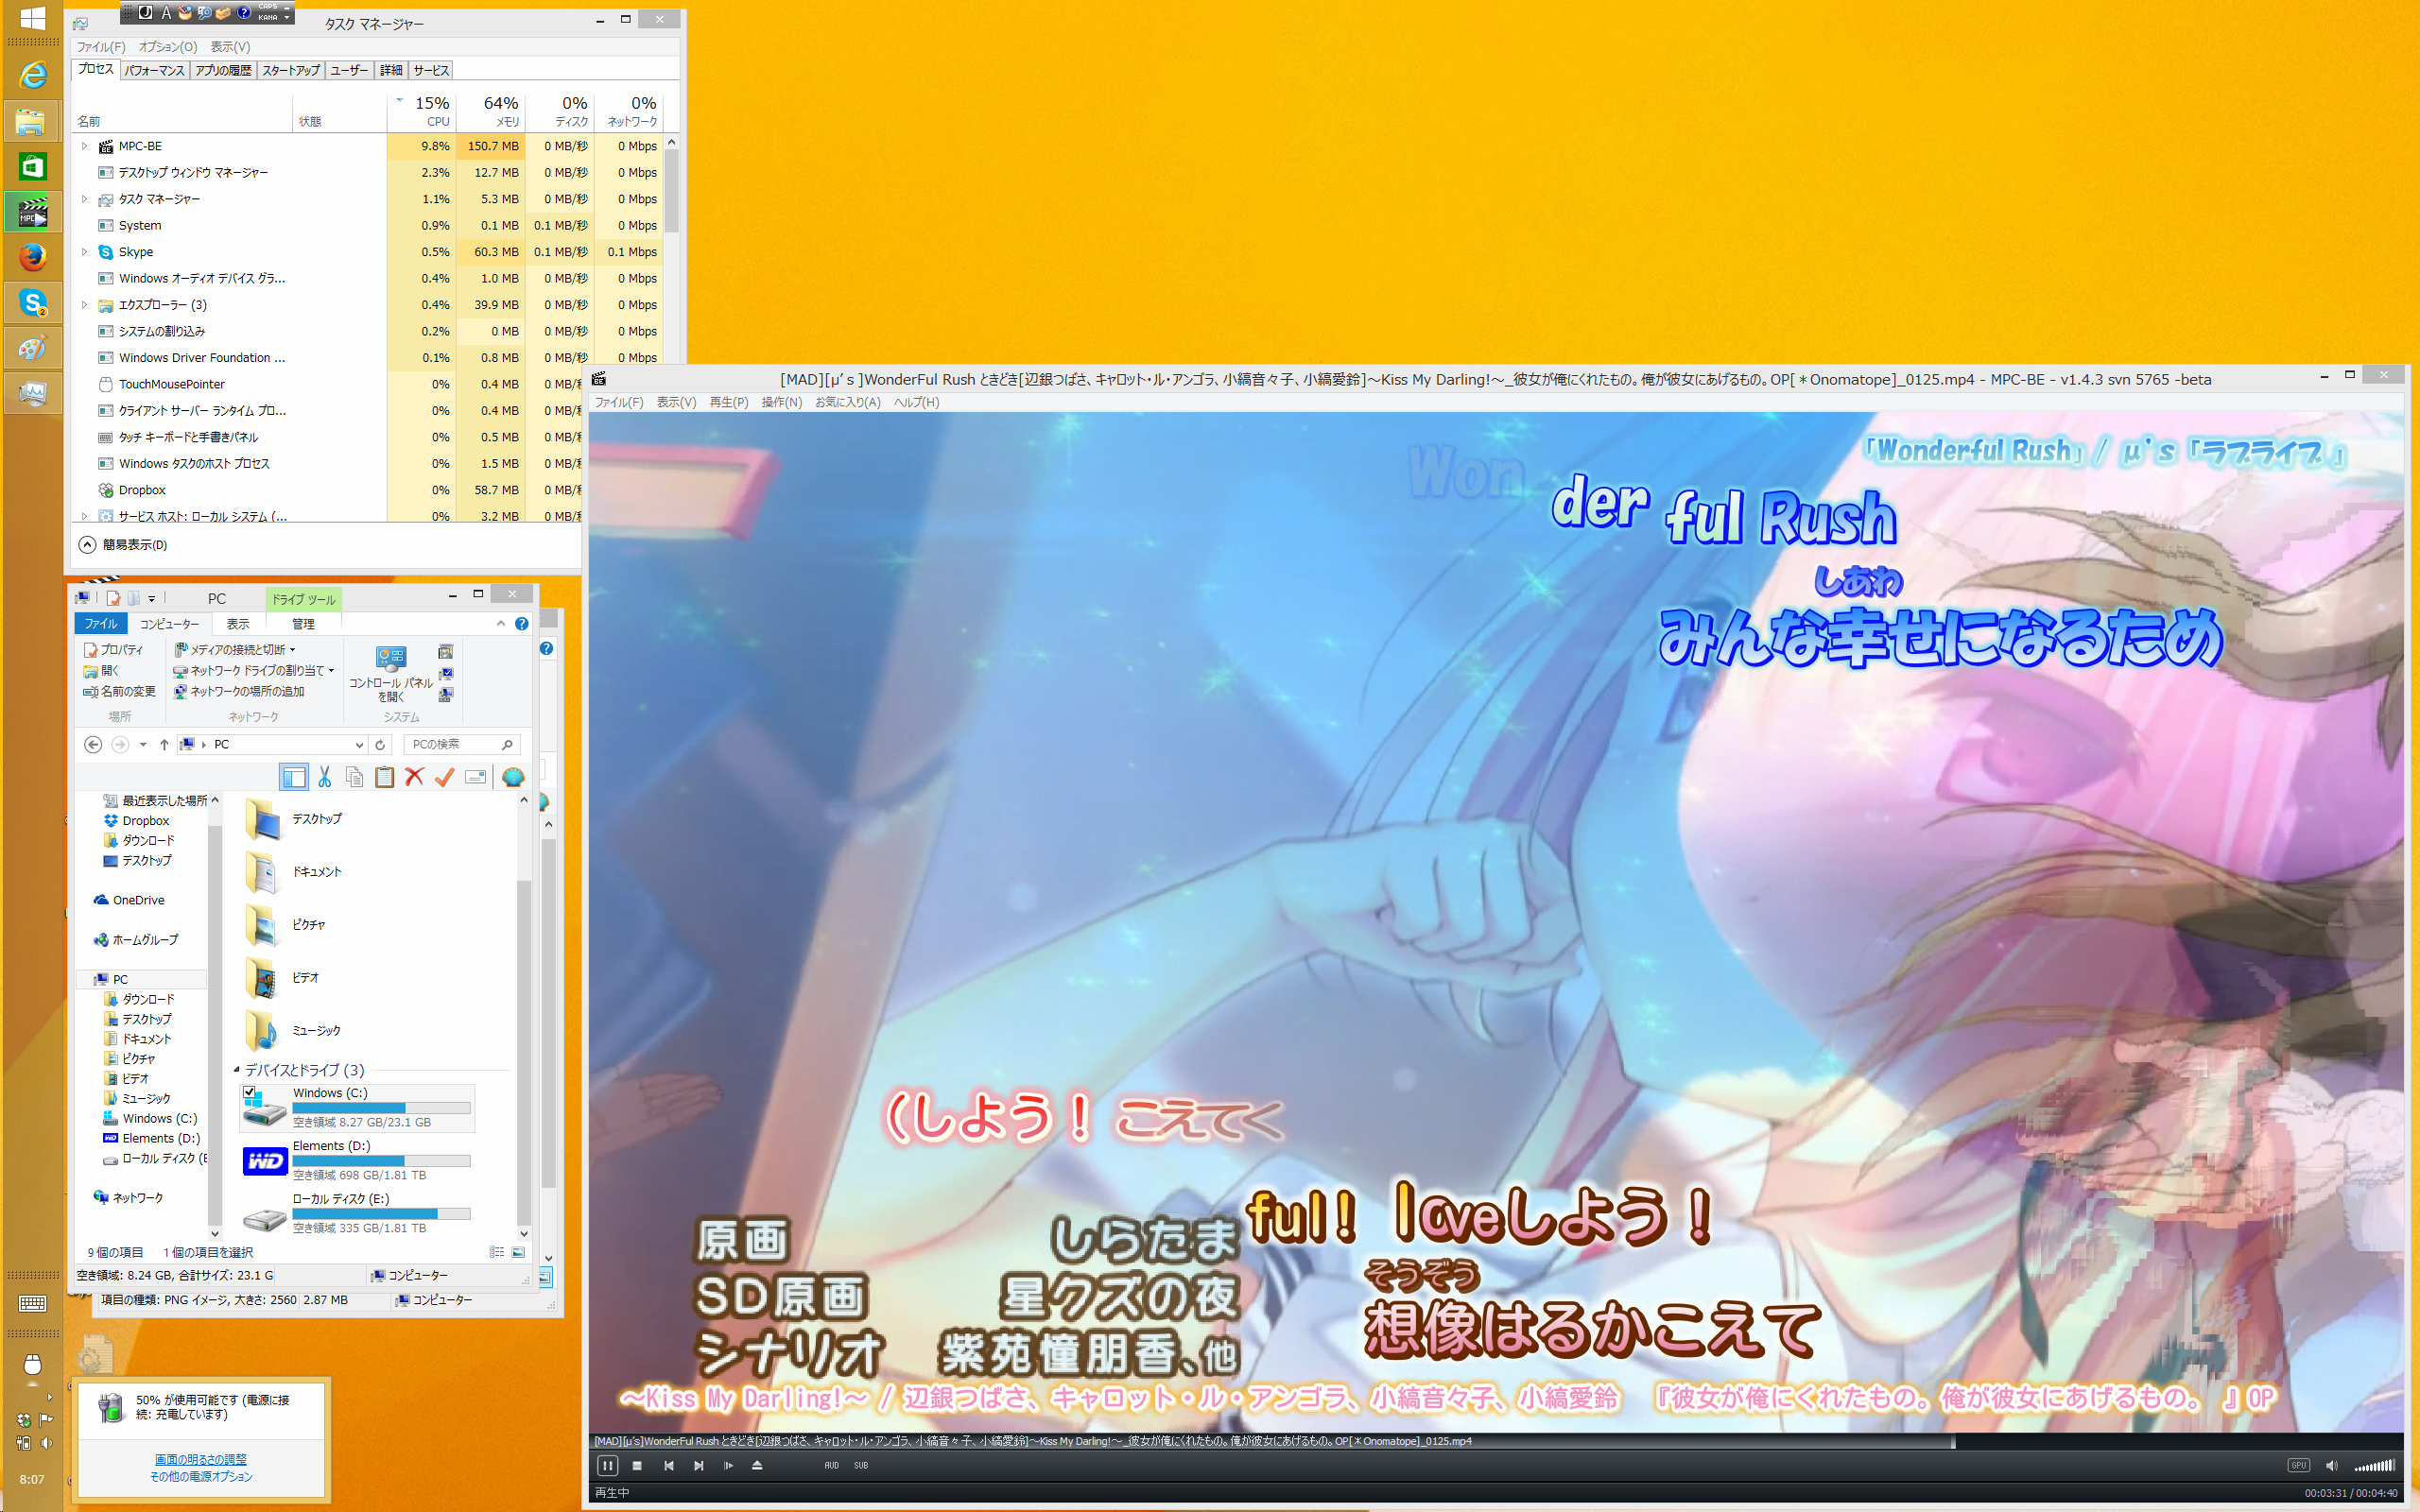Open the お気に入り(A) menu in MPC-BE
Image resolution: width=2420 pixels, height=1512 pixels.
(x=847, y=402)
